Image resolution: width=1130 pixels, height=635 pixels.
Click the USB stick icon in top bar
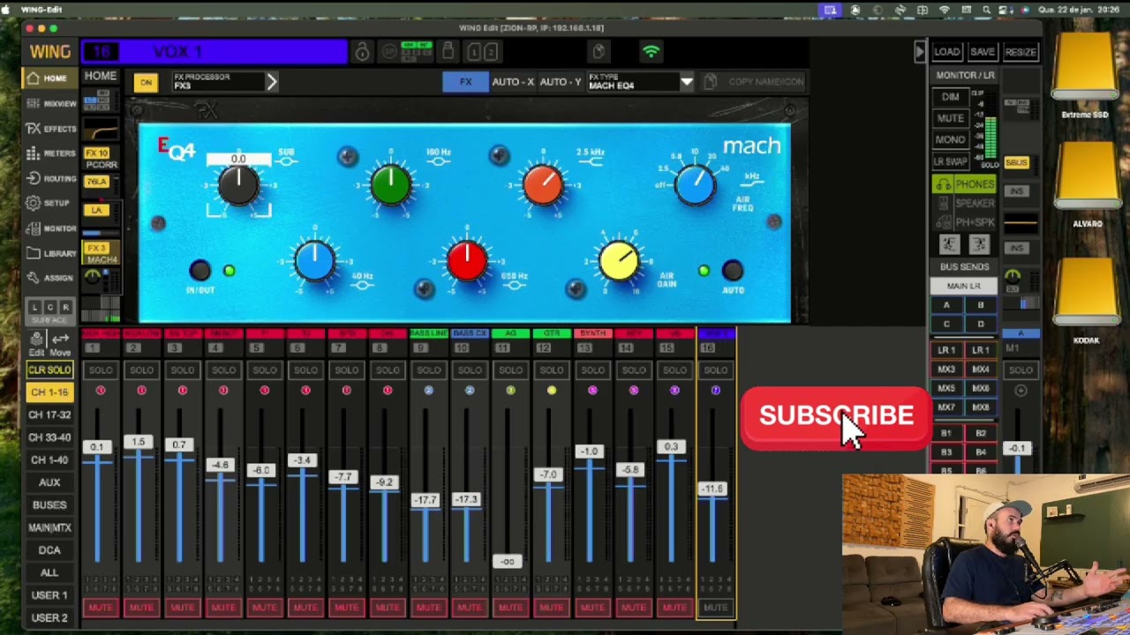[448, 51]
